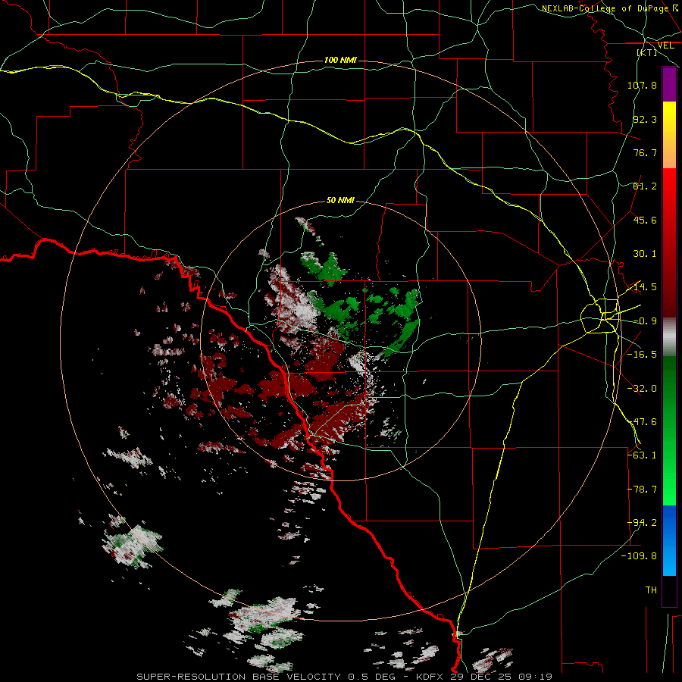Click the Super-Resolution Base Velocity KDFX caption
Image resolution: width=682 pixels, height=682 pixels.
pos(345,677)
